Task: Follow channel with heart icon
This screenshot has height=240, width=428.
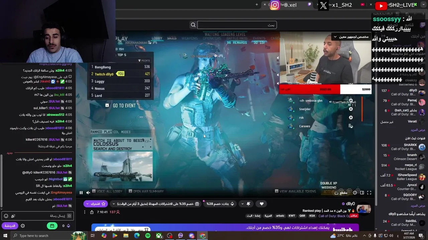Action: 261,204
